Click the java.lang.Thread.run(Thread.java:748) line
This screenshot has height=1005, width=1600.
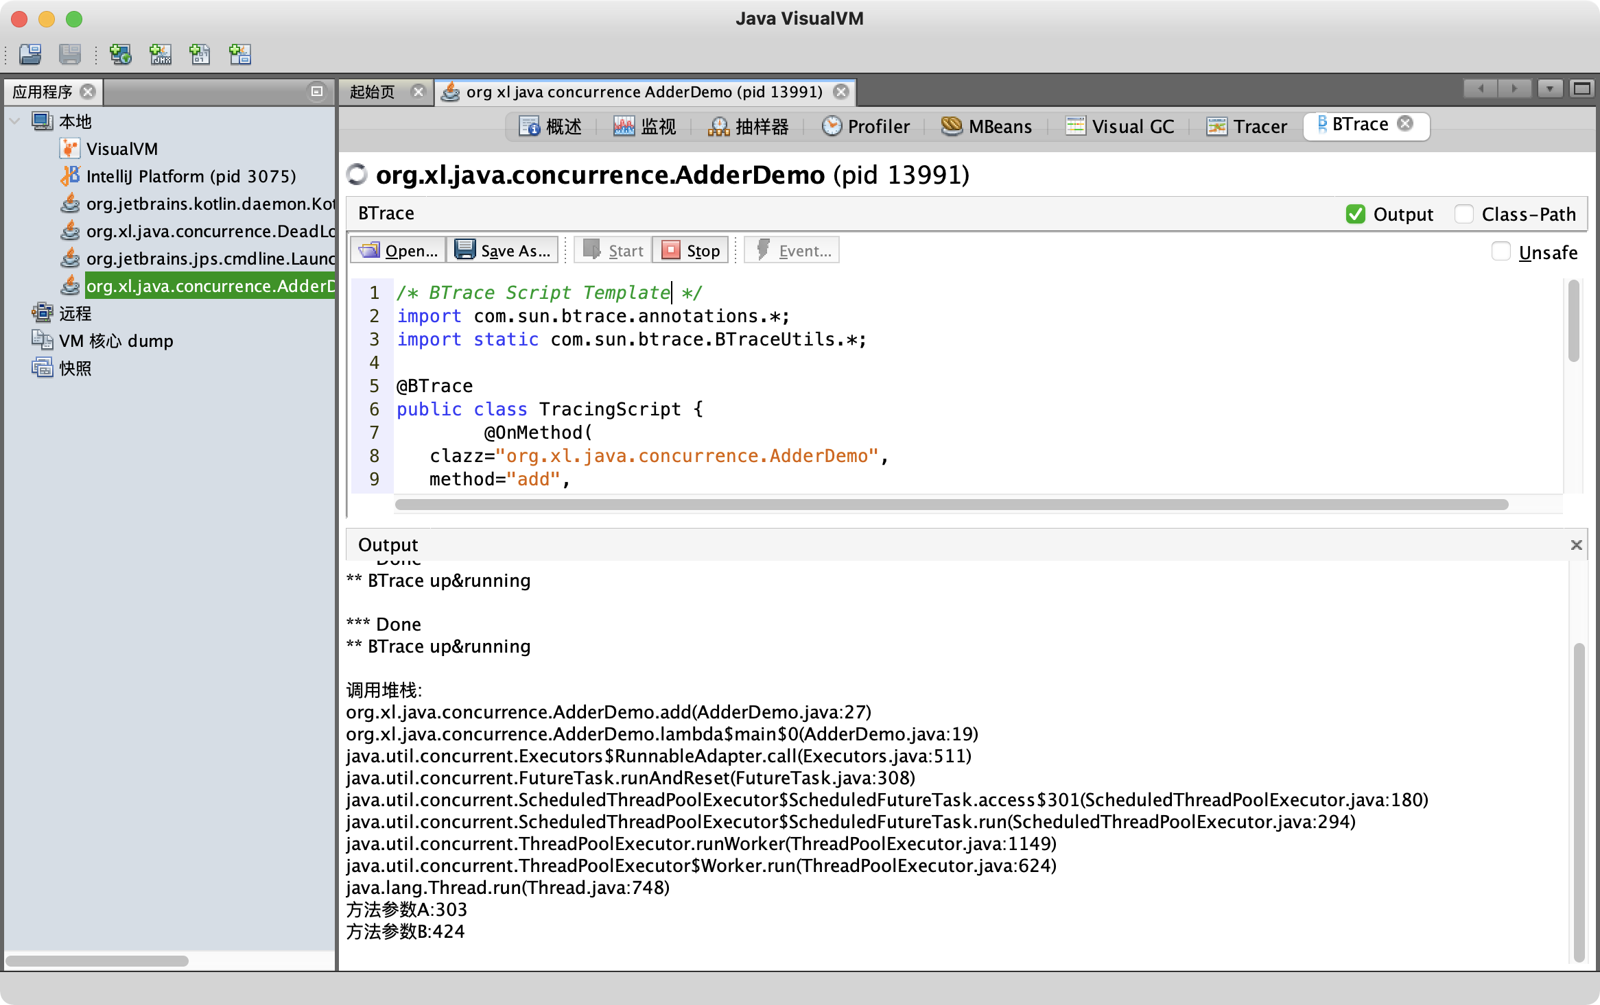pos(508,888)
